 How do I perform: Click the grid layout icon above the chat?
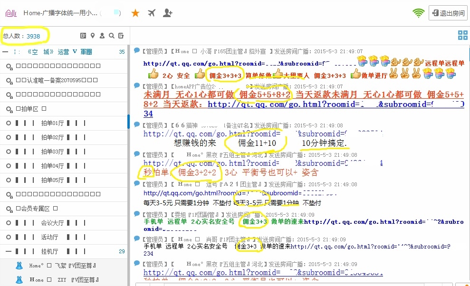coord(462,36)
